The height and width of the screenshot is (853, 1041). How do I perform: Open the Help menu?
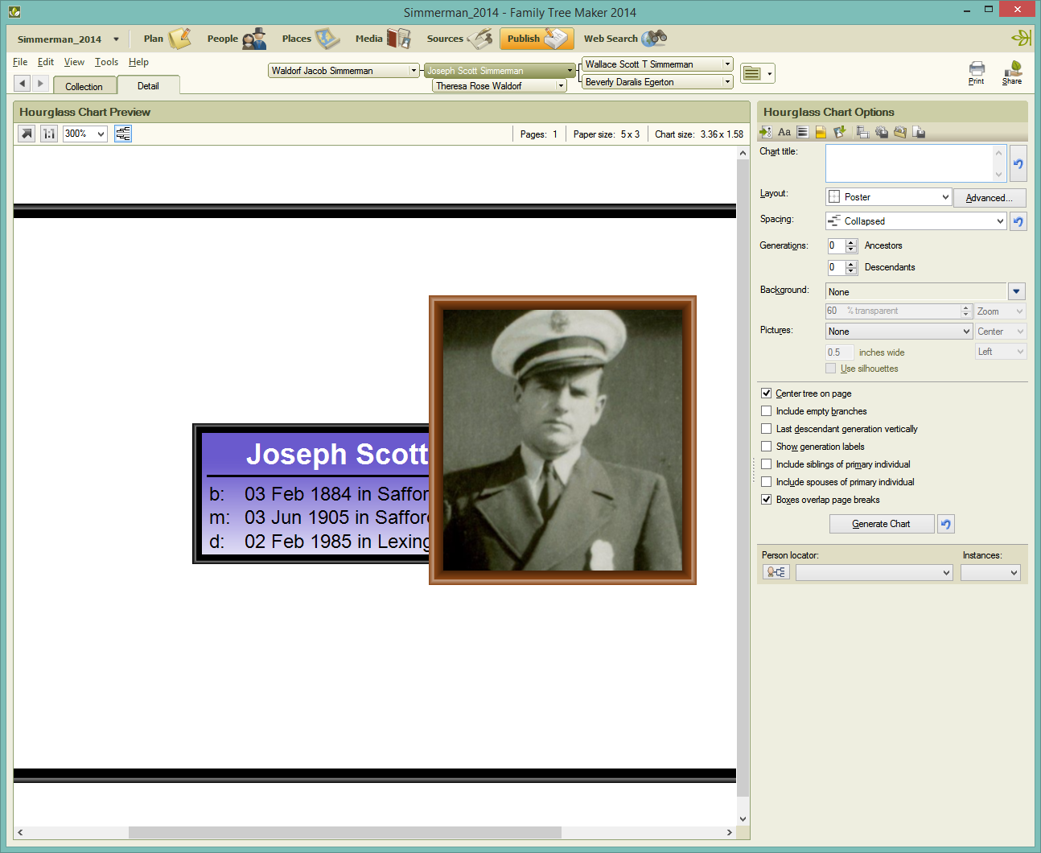[x=138, y=62]
